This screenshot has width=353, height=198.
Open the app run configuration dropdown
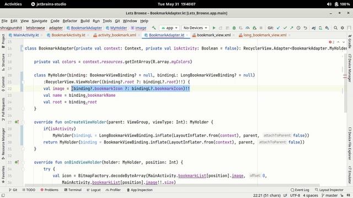[170, 28]
